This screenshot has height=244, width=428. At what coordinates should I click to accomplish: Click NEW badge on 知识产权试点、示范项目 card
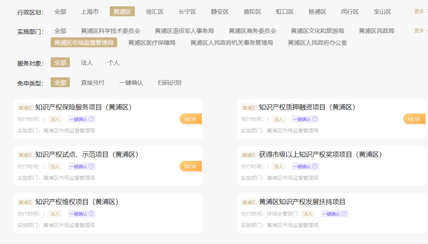[x=191, y=166]
